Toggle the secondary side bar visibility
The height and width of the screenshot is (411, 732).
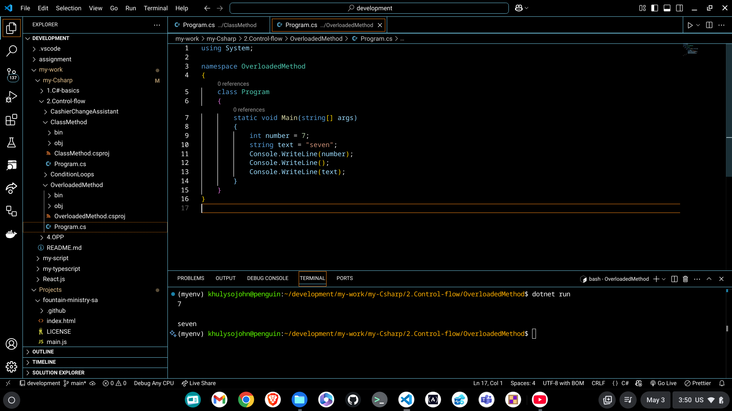coord(679,8)
